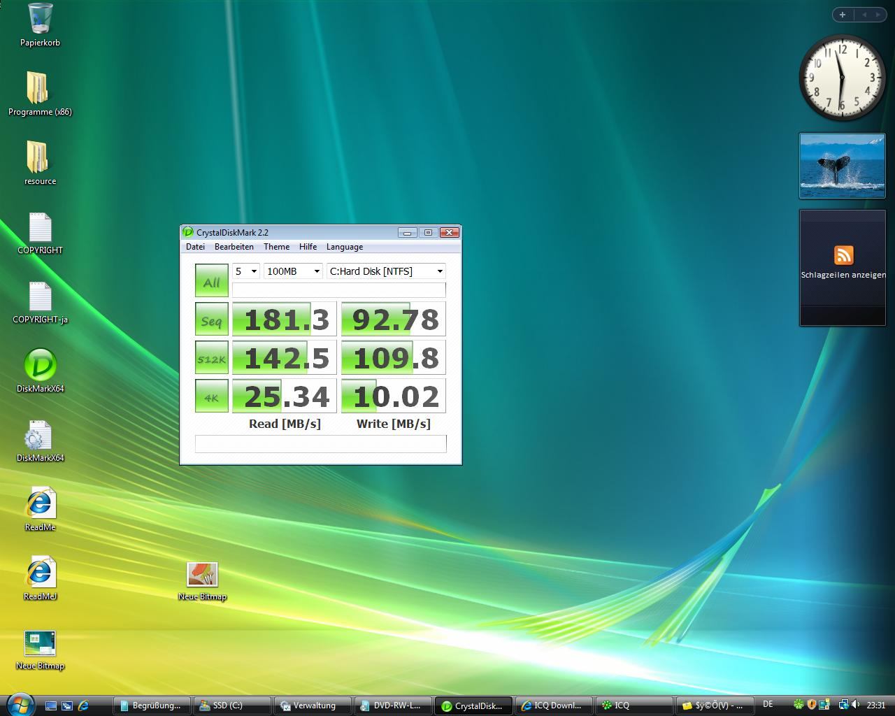Run all benchmarks with the All button
This screenshot has height=716, width=895.
[212, 280]
